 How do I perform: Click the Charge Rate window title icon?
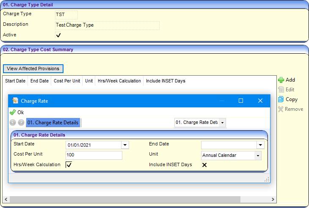15,101
